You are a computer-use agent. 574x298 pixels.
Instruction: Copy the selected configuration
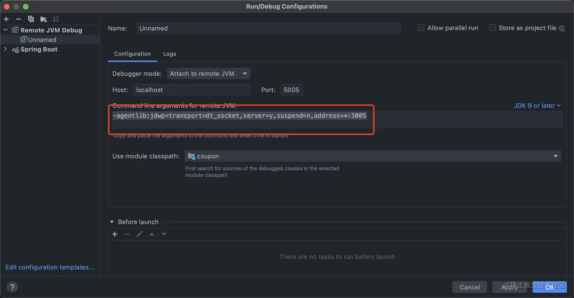(x=31, y=19)
